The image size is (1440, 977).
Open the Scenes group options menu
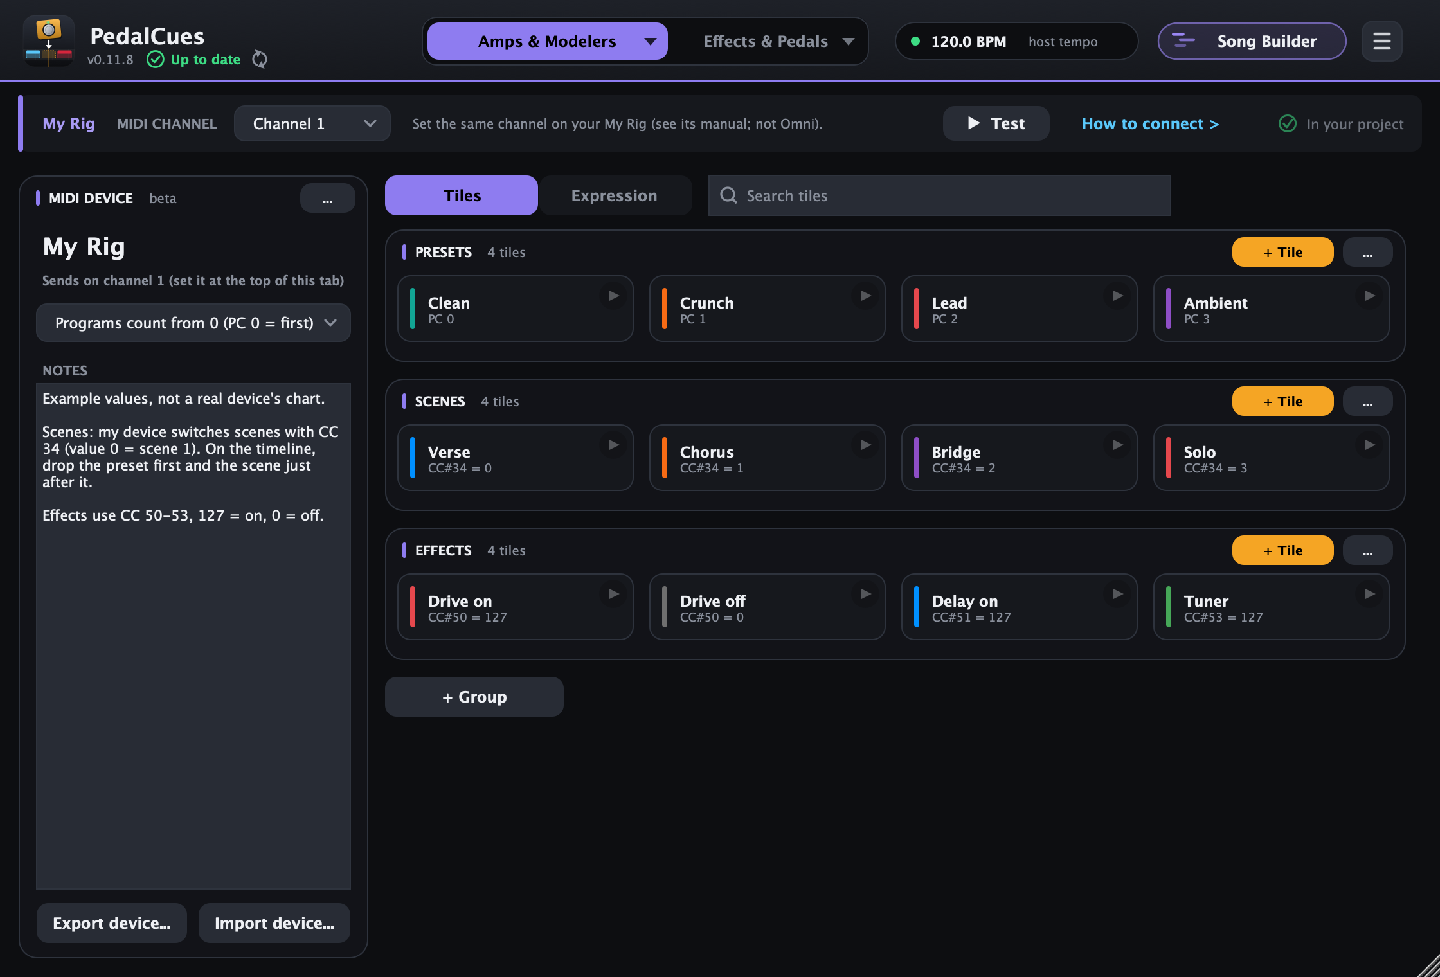1367,401
